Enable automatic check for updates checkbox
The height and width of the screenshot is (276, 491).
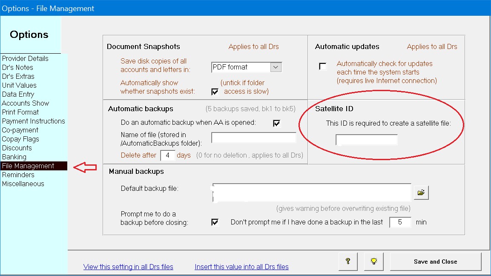(x=323, y=66)
